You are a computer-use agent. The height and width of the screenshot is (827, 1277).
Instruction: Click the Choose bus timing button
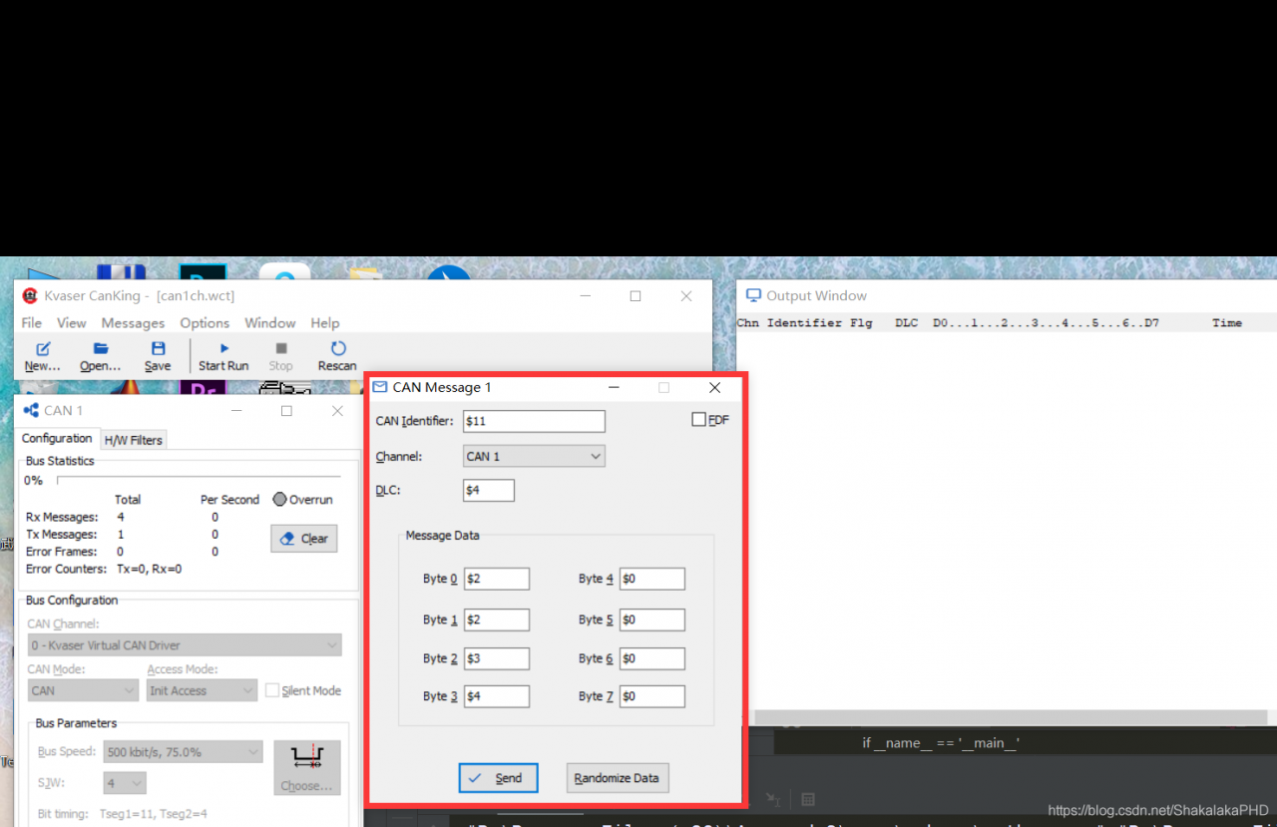tap(307, 767)
